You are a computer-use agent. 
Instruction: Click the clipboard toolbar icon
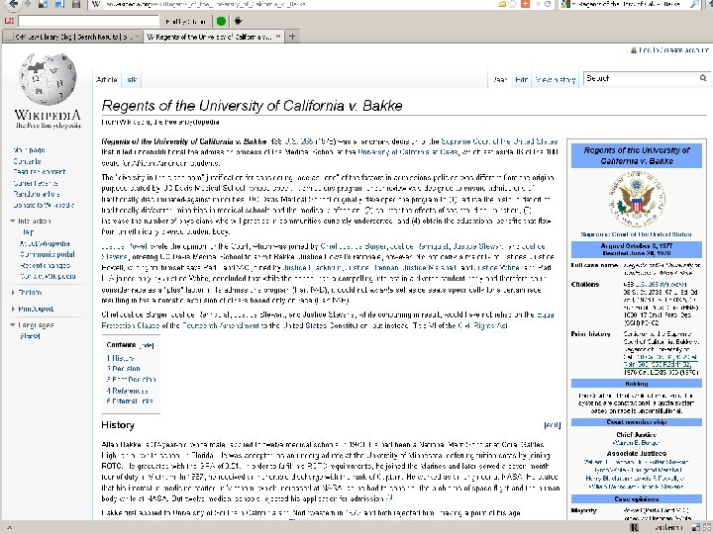pos(76,4)
